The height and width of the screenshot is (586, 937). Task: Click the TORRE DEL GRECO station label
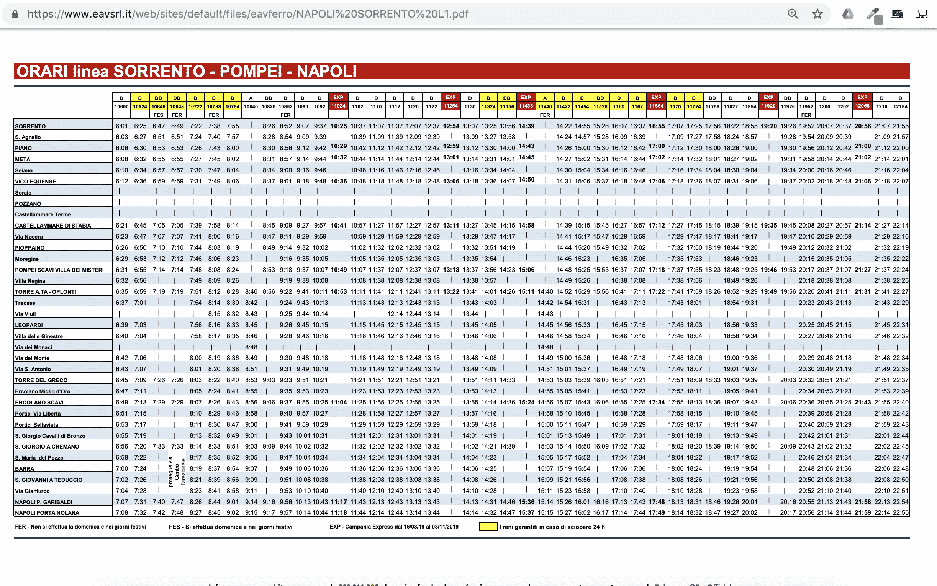tap(41, 381)
